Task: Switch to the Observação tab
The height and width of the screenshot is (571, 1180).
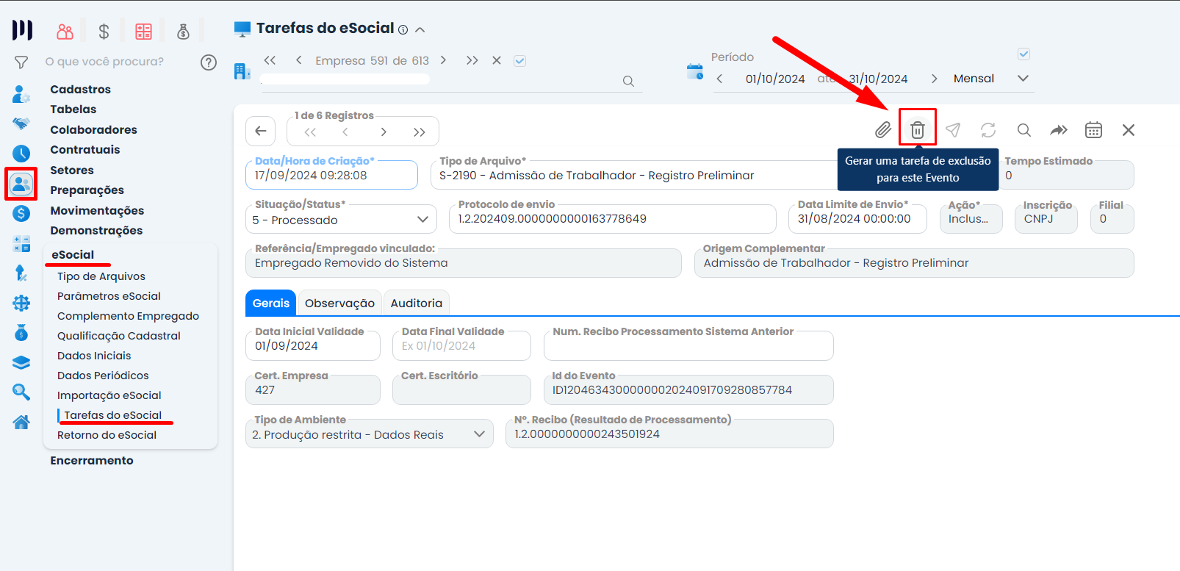Action: (x=339, y=304)
